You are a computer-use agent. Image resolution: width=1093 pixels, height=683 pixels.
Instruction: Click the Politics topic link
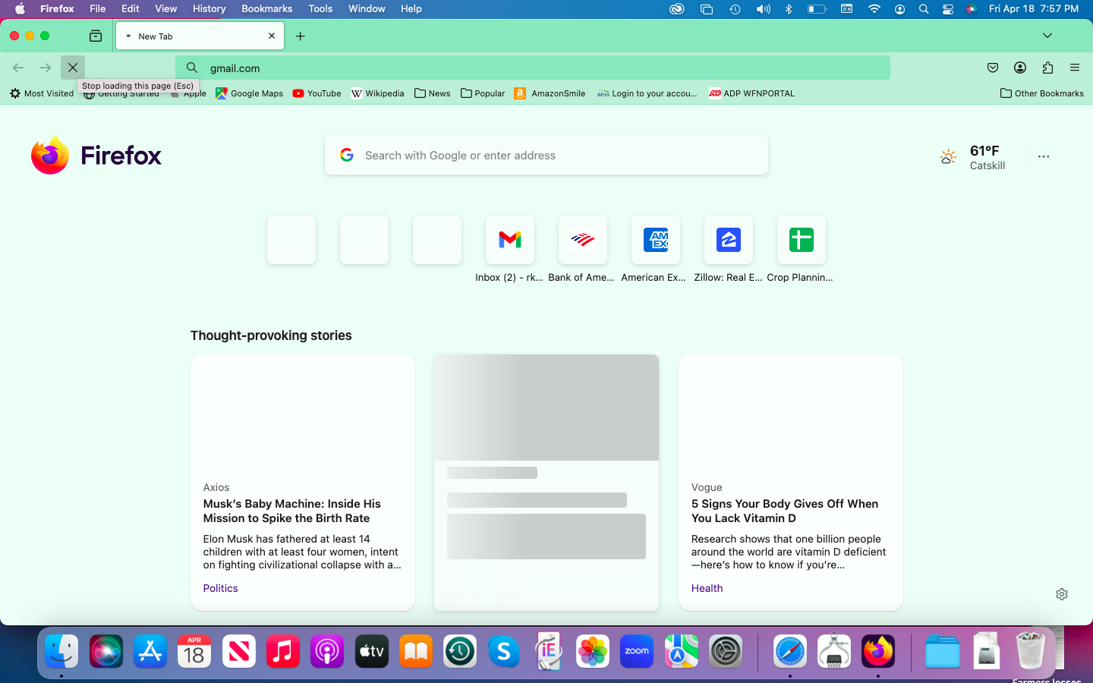[x=221, y=588]
